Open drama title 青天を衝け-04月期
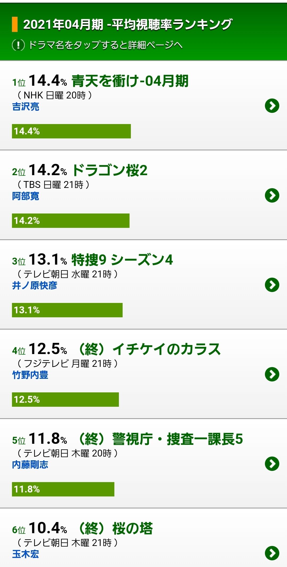The image size is (287, 567). (x=130, y=81)
